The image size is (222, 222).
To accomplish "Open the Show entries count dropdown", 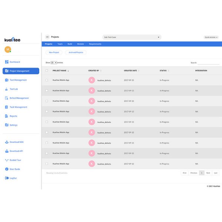I will click(54, 63).
